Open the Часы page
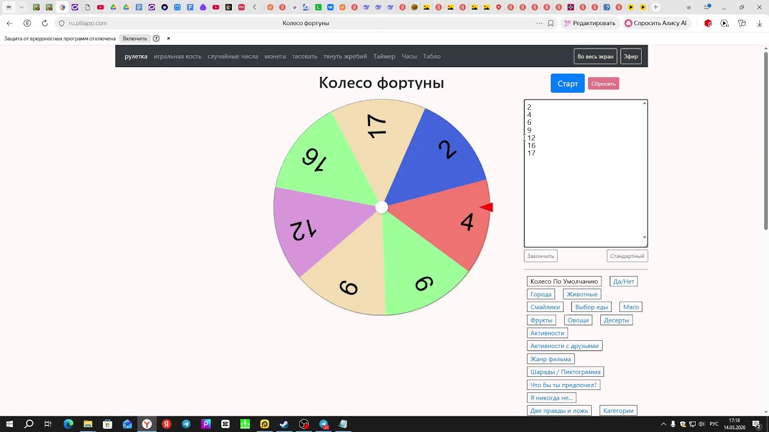This screenshot has height=432, width=769. (x=409, y=56)
